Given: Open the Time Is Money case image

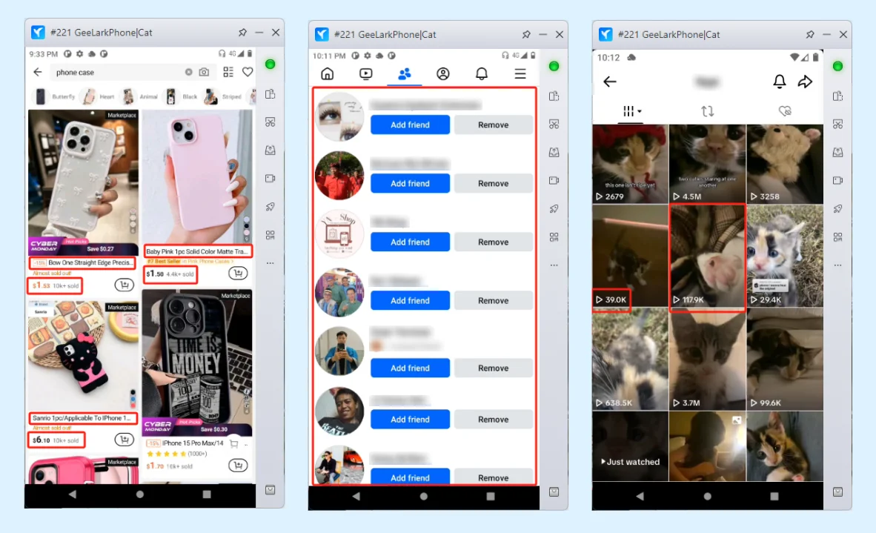Looking at the screenshot, I should [197, 362].
